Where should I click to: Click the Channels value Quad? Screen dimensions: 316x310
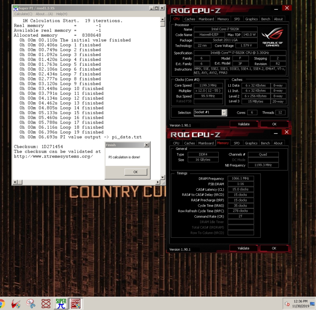(x=263, y=155)
